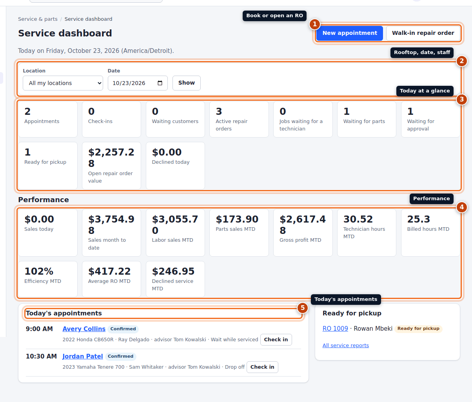
Task: Open the Location dropdown
Action: (x=63, y=83)
